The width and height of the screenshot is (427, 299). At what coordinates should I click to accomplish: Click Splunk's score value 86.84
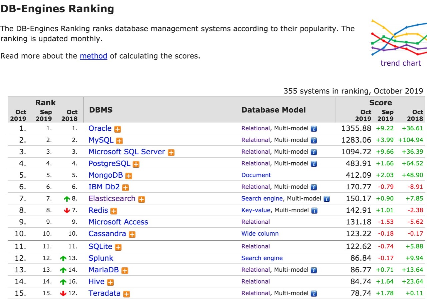click(x=361, y=258)
